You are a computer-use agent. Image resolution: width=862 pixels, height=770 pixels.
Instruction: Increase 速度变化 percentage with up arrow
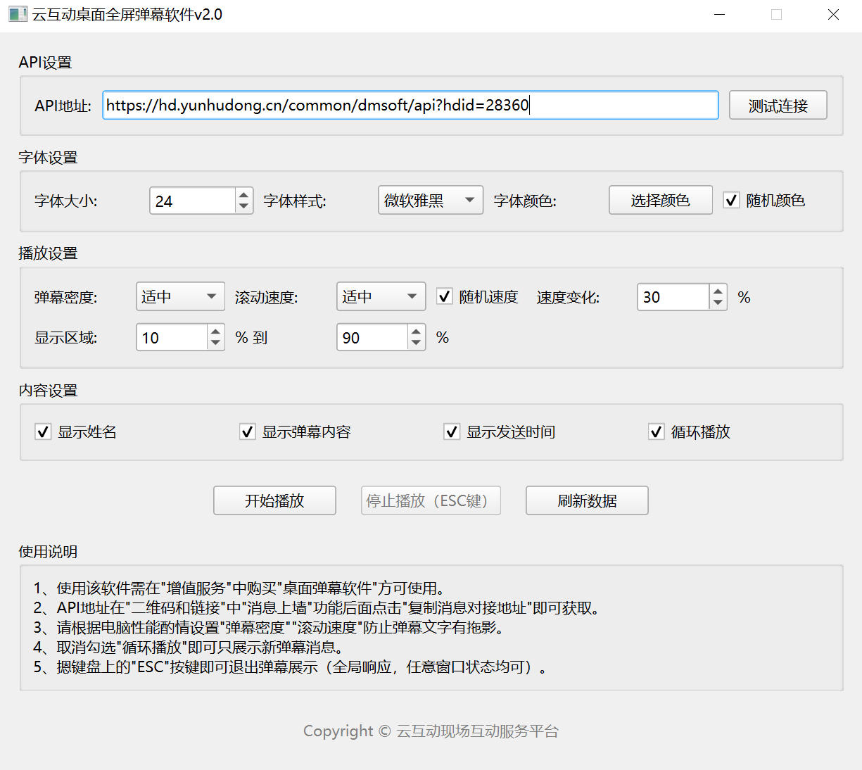[x=717, y=291]
